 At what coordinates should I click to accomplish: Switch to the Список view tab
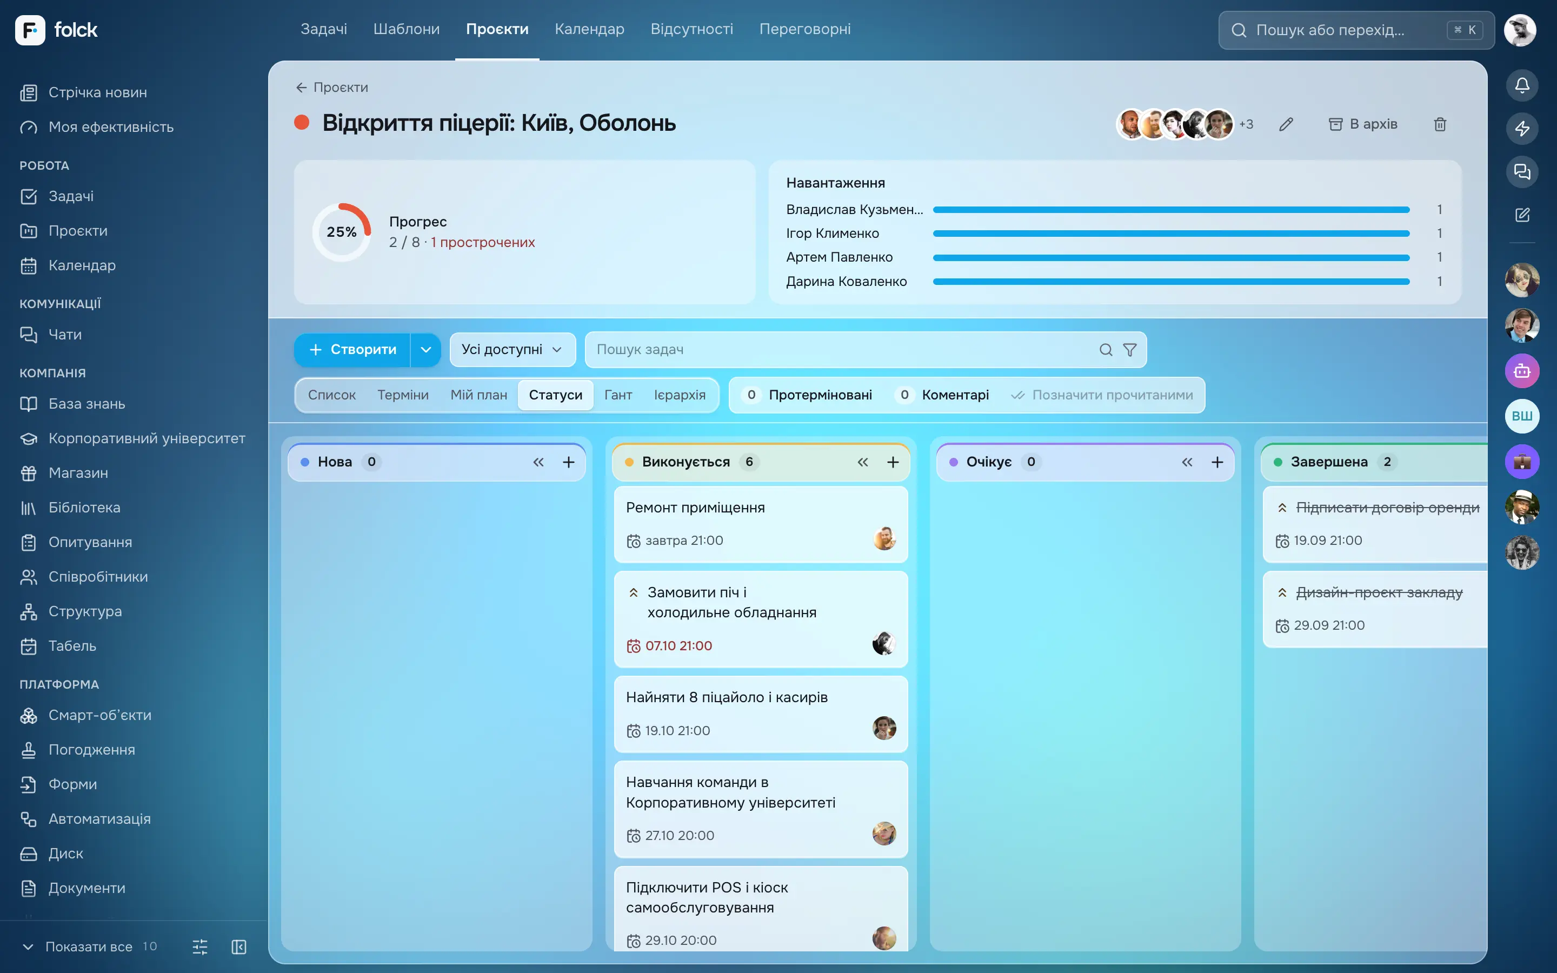tap(331, 395)
